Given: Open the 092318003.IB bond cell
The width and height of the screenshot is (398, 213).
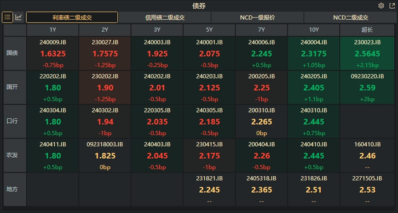Looking at the screenshot, I should tap(105, 155).
